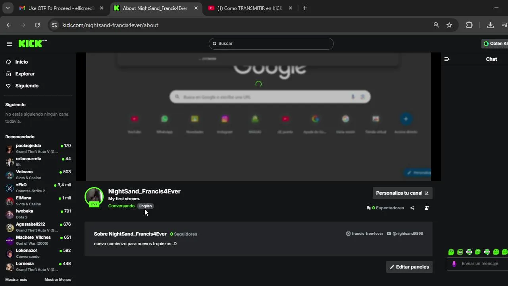
Task: Open the francis_free4ever Instagram link
Action: pyautogui.click(x=365, y=234)
